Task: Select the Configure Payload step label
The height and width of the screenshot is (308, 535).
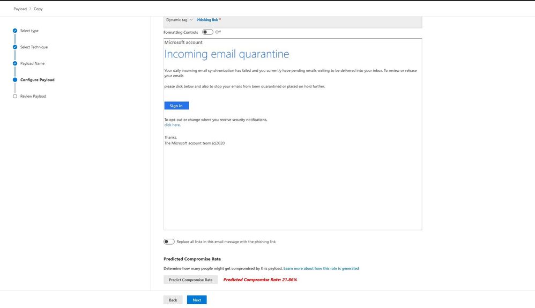Action: [38, 80]
